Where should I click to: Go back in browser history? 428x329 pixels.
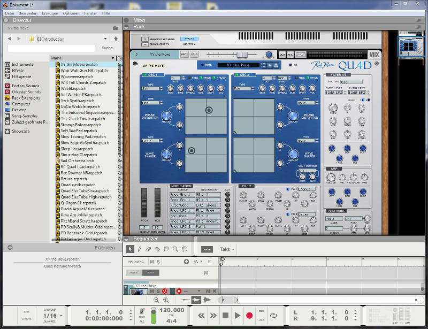(x=10, y=39)
